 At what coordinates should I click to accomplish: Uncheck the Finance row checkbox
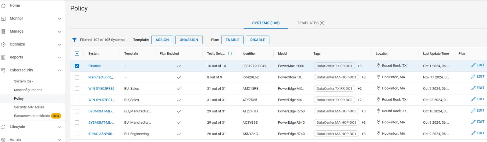pyautogui.click(x=77, y=66)
